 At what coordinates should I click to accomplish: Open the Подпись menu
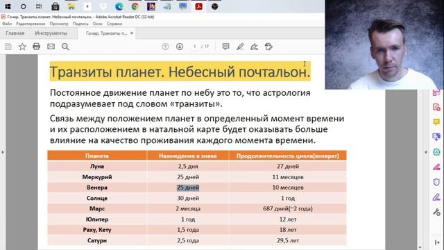[80, 24]
